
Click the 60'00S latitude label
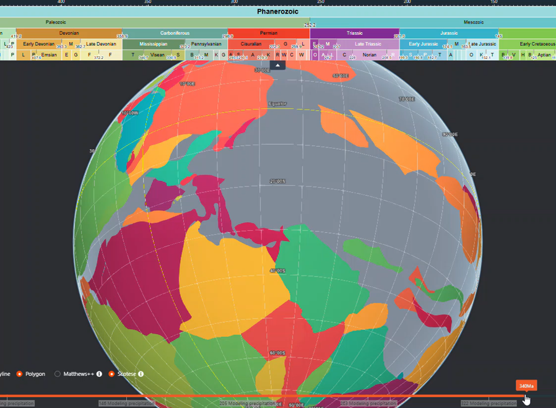click(x=277, y=353)
